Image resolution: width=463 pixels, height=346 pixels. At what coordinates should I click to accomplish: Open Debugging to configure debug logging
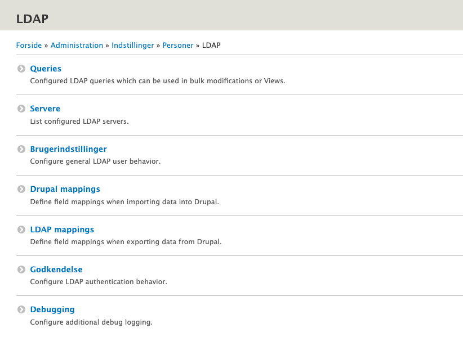[x=52, y=309]
